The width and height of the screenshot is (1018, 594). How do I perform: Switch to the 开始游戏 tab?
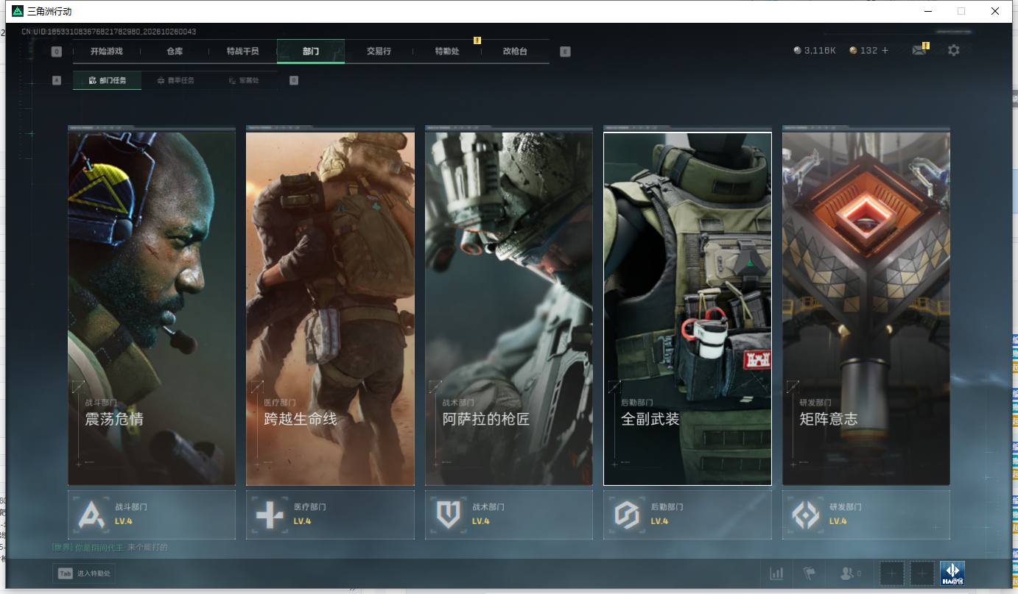[106, 51]
